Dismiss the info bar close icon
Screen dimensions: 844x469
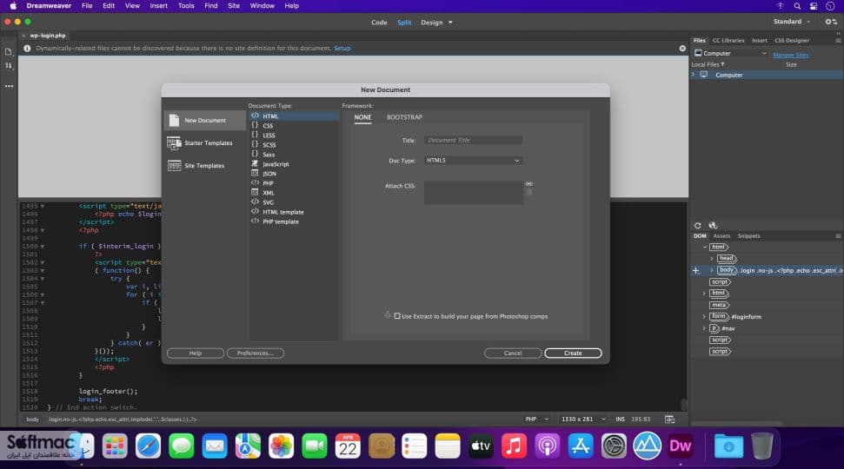point(682,49)
